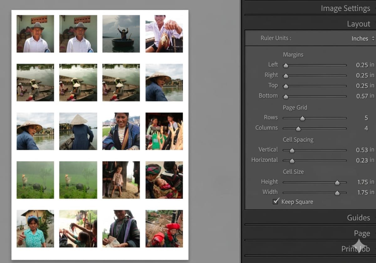Collapse the Layout panel header
This screenshot has height=263, width=376.
tap(358, 24)
